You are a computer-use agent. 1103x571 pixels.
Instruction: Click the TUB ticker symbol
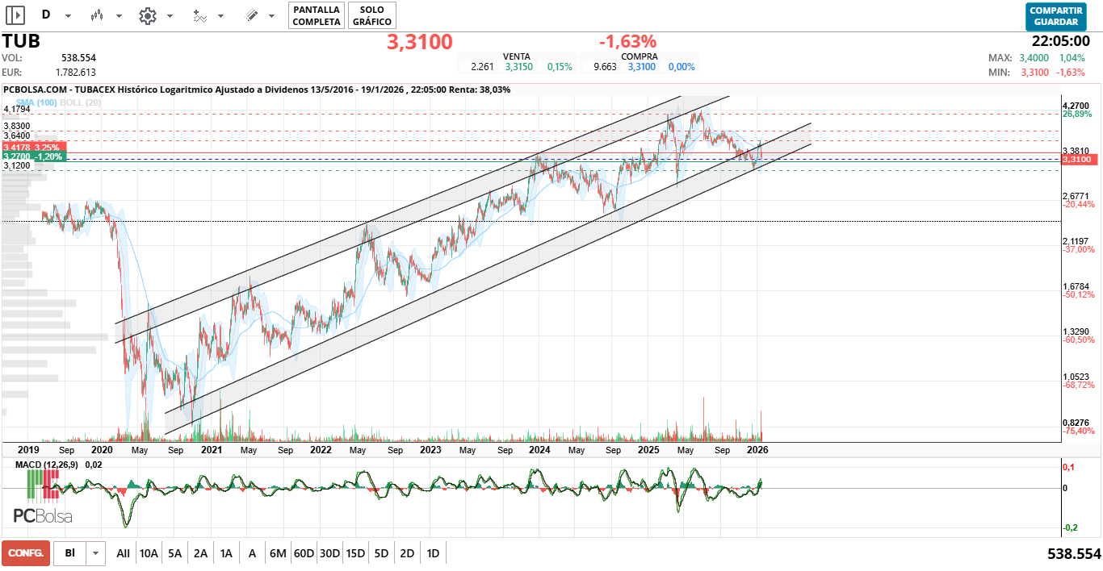21,41
